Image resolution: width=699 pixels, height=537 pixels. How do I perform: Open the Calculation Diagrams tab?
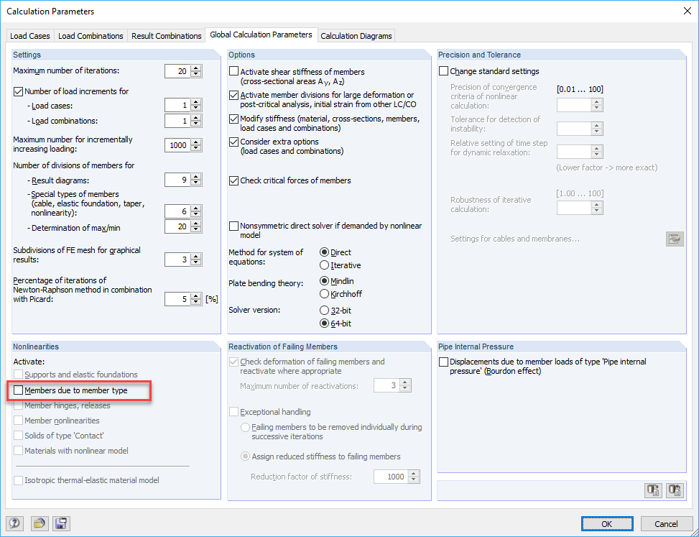pos(356,35)
